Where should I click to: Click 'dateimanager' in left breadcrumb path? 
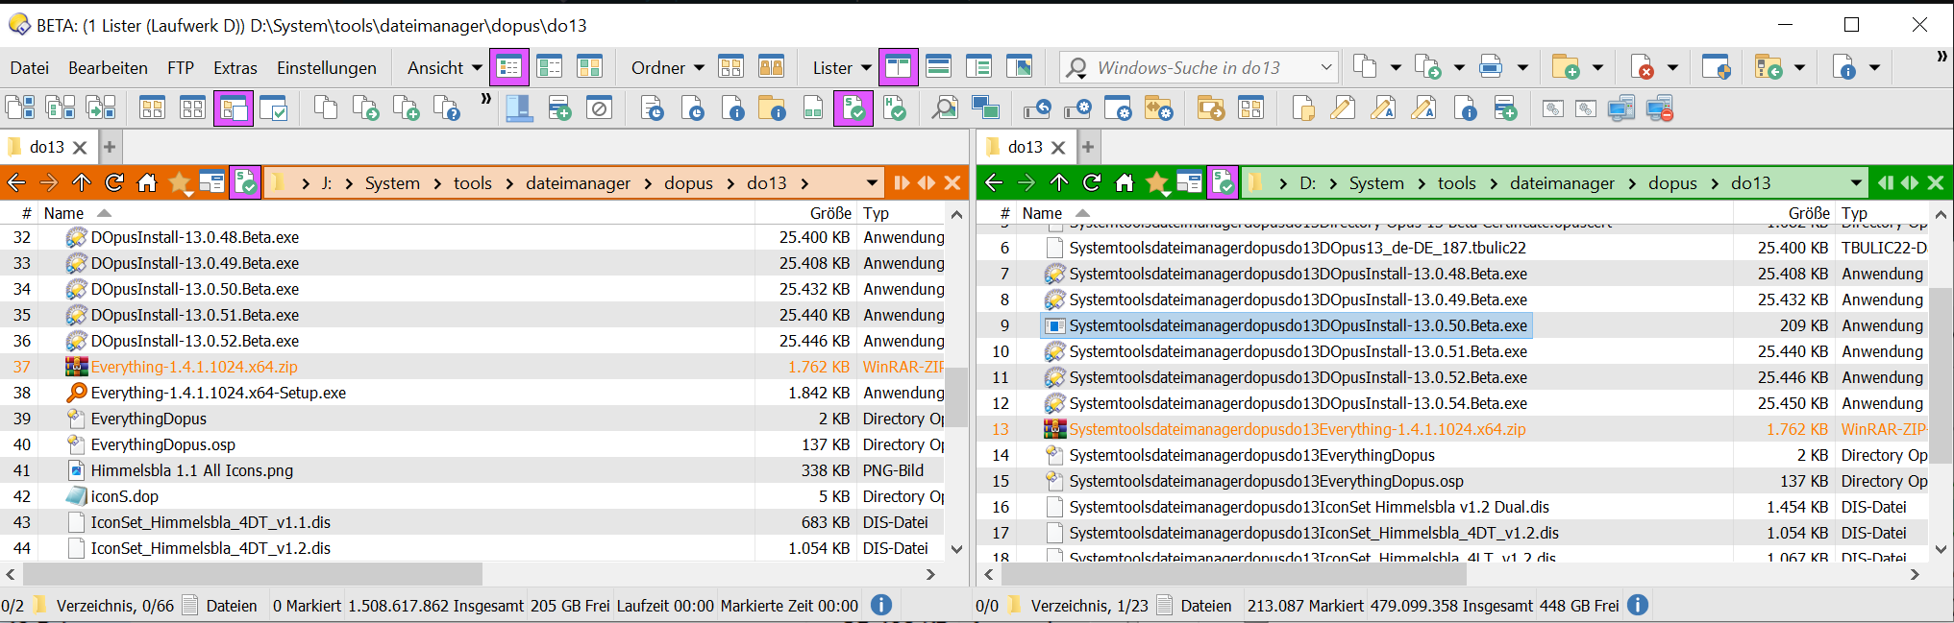pyautogui.click(x=578, y=183)
